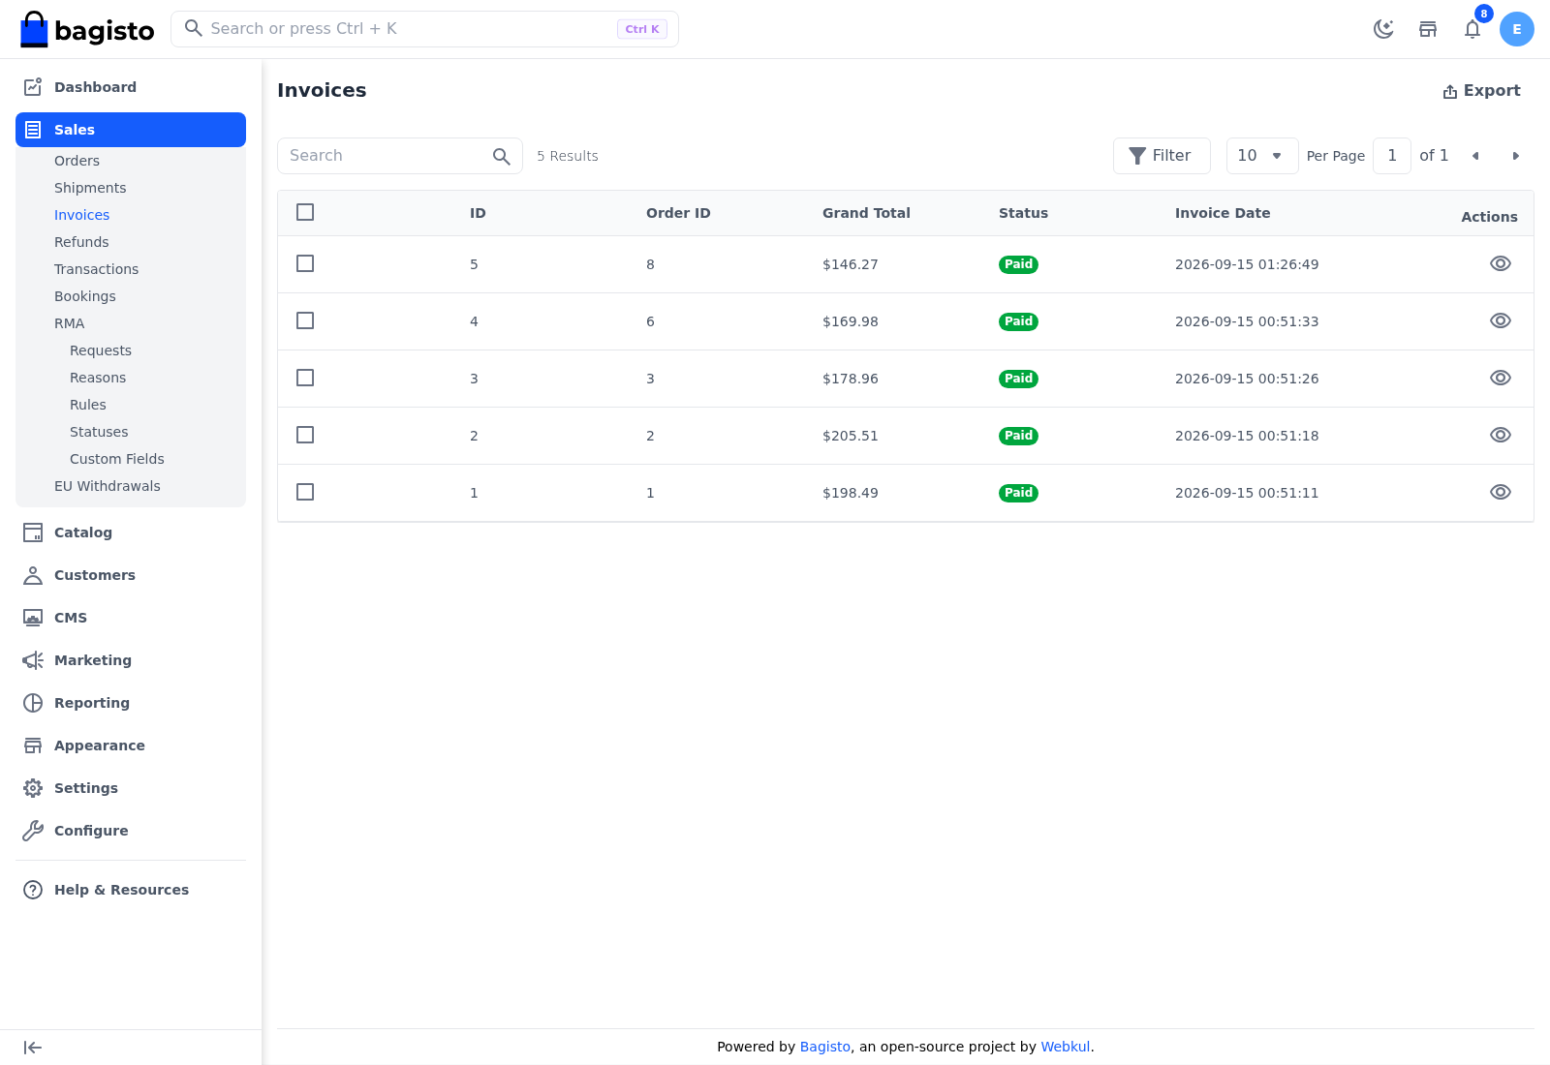Select checkbox for invoice ID 2
Viewport: 1550px width, 1065px height.
coord(305,435)
